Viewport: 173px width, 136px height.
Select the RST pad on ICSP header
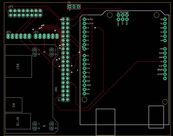127,19
